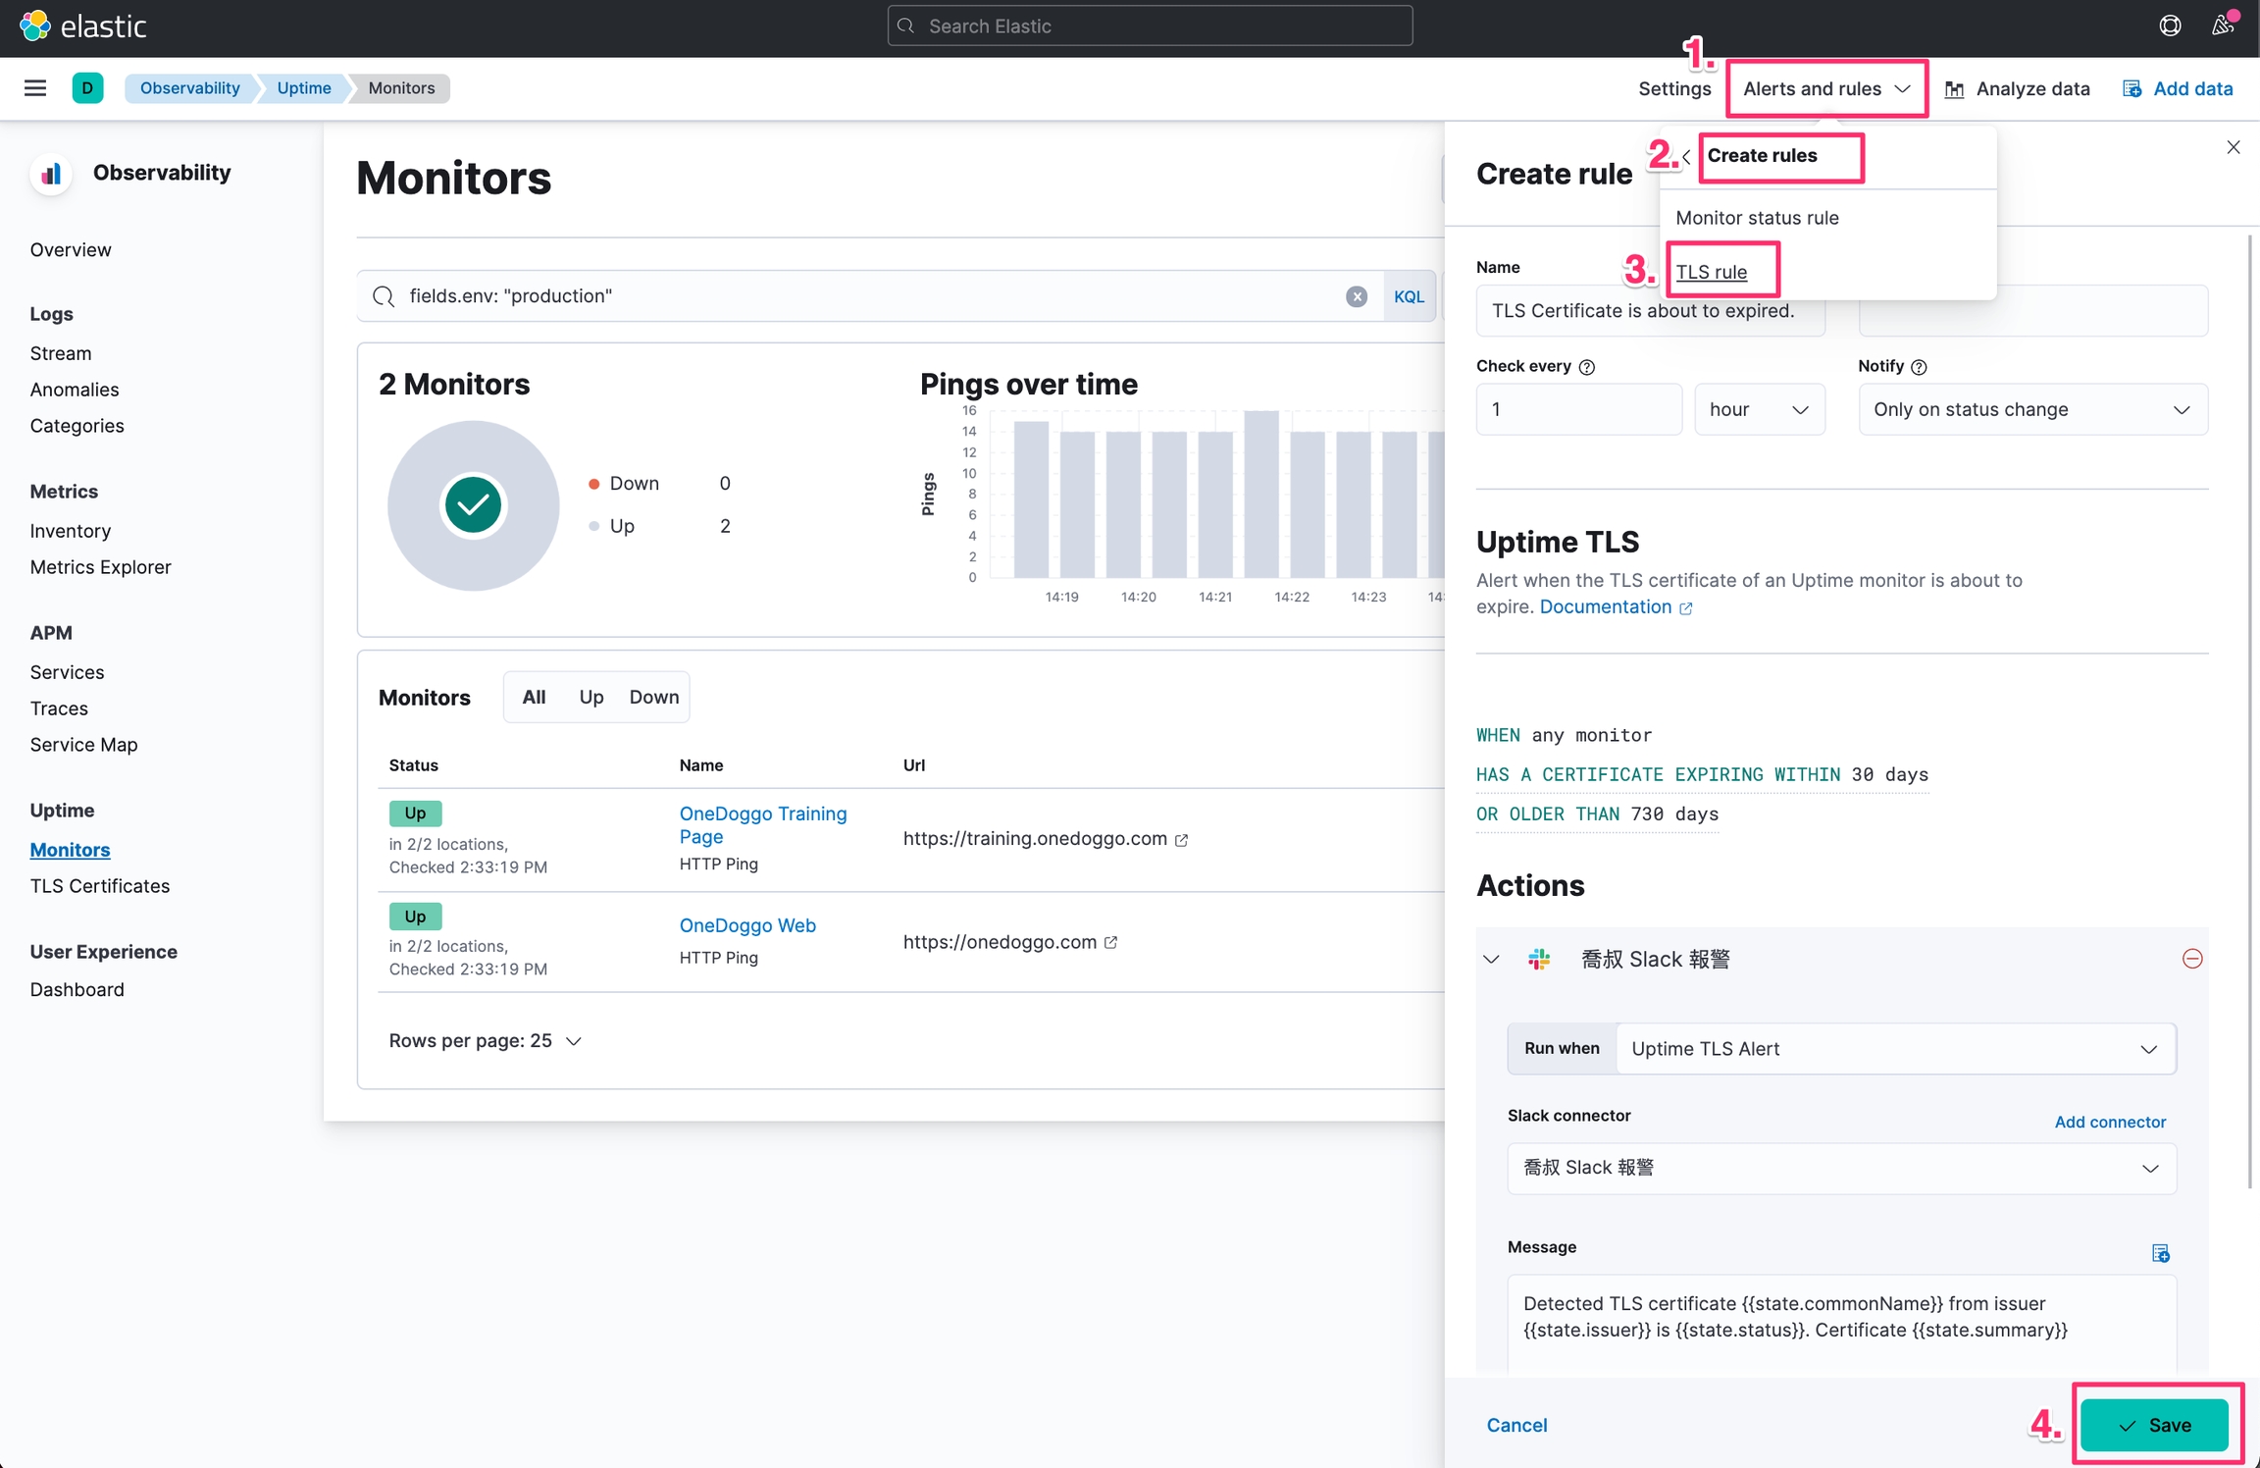
Task: Open time unit hour dropdown
Action: [1760, 409]
